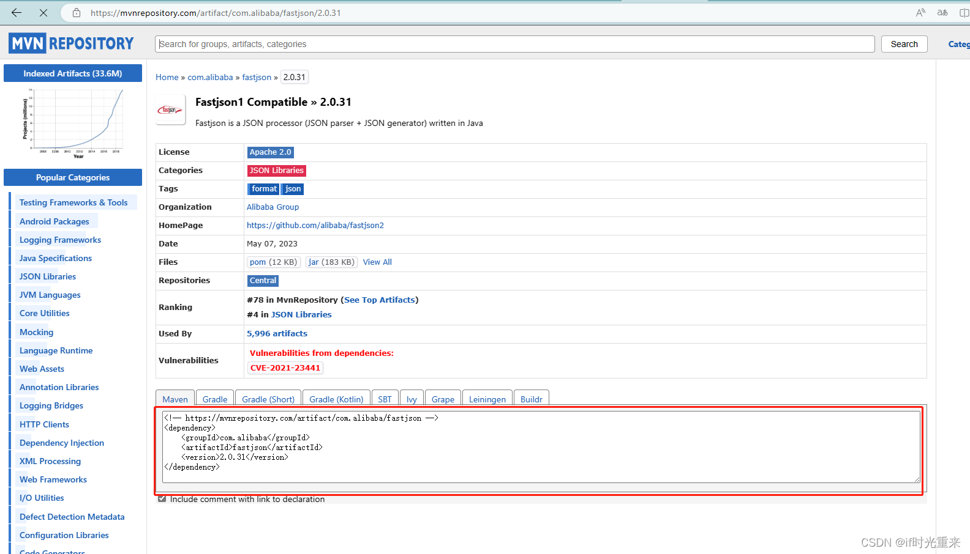Screen dimensions: 970x554
Task: Open the Apache 2.0 license tag
Action: tap(270, 152)
